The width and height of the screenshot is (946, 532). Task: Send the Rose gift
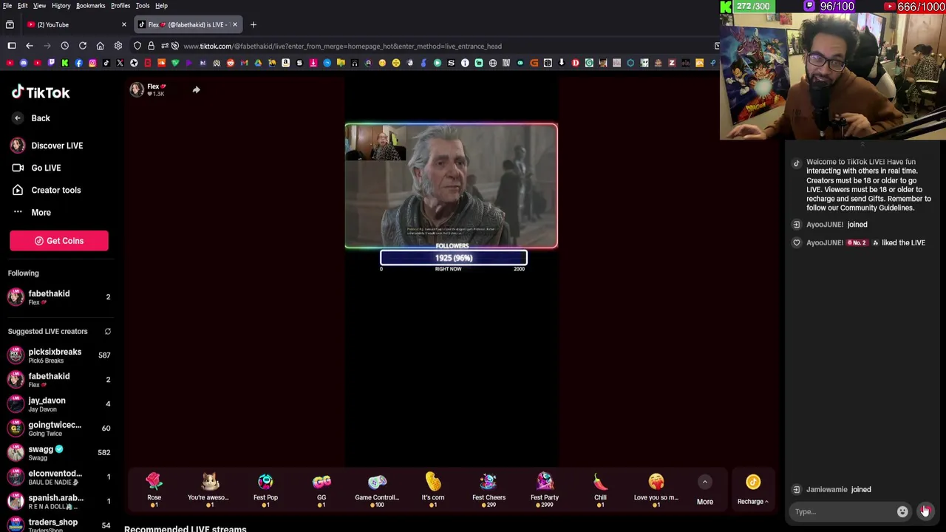[x=154, y=490]
